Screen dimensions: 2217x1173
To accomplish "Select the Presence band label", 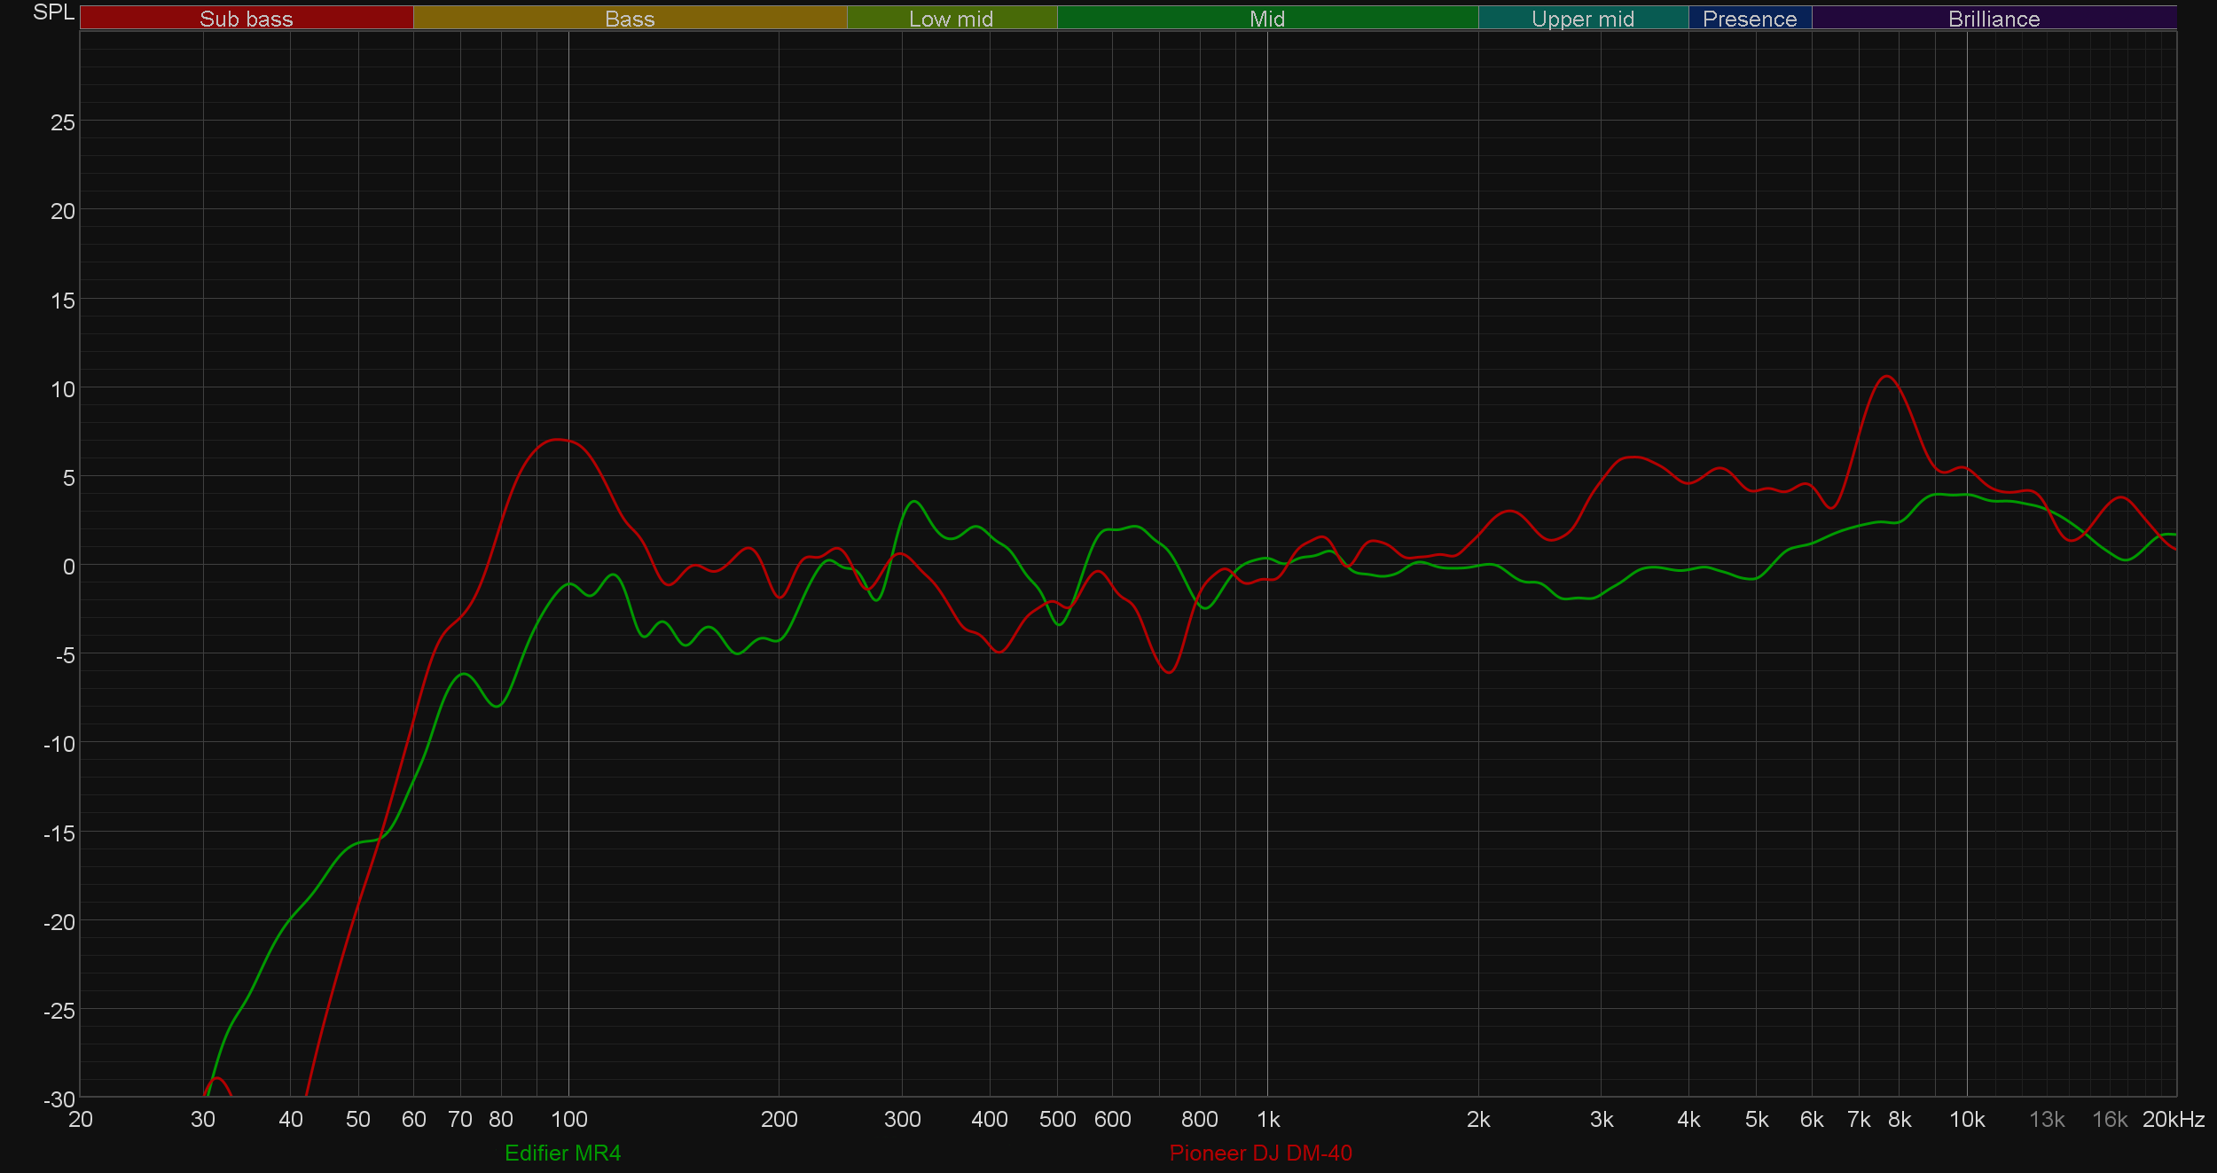I will point(1749,19).
